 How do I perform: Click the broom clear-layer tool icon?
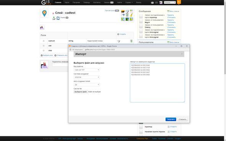pos(131,15)
